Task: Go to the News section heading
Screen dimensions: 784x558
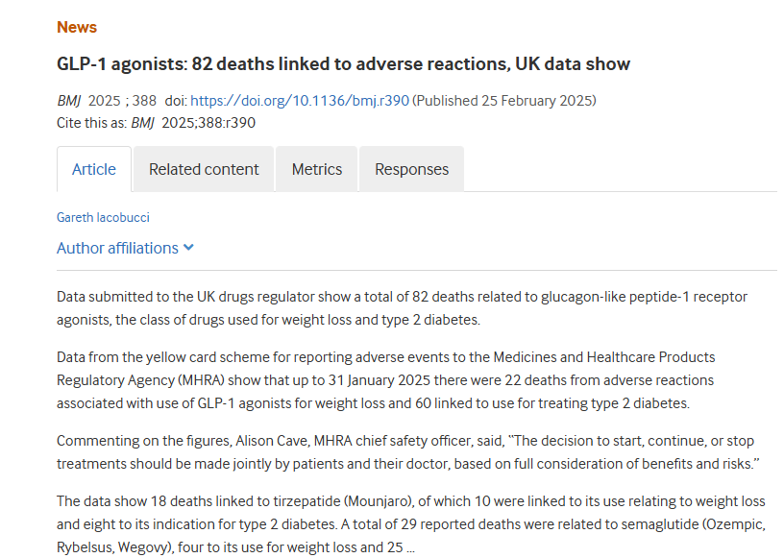Action: coord(77,27)
